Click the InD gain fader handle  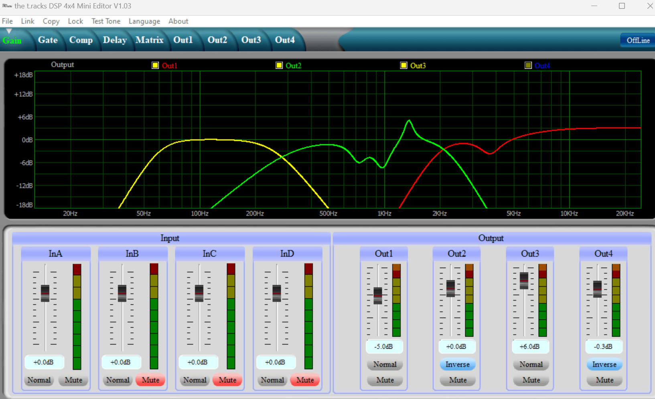click(x=276, y=293)
